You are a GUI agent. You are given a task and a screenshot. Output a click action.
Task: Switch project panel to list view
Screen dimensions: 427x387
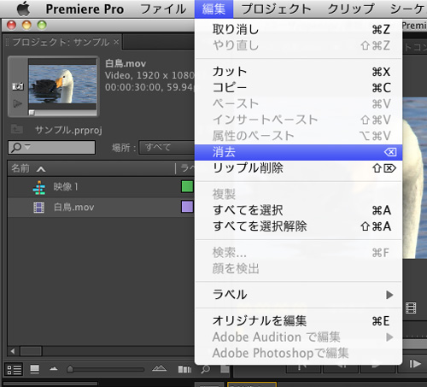[14, 370]
